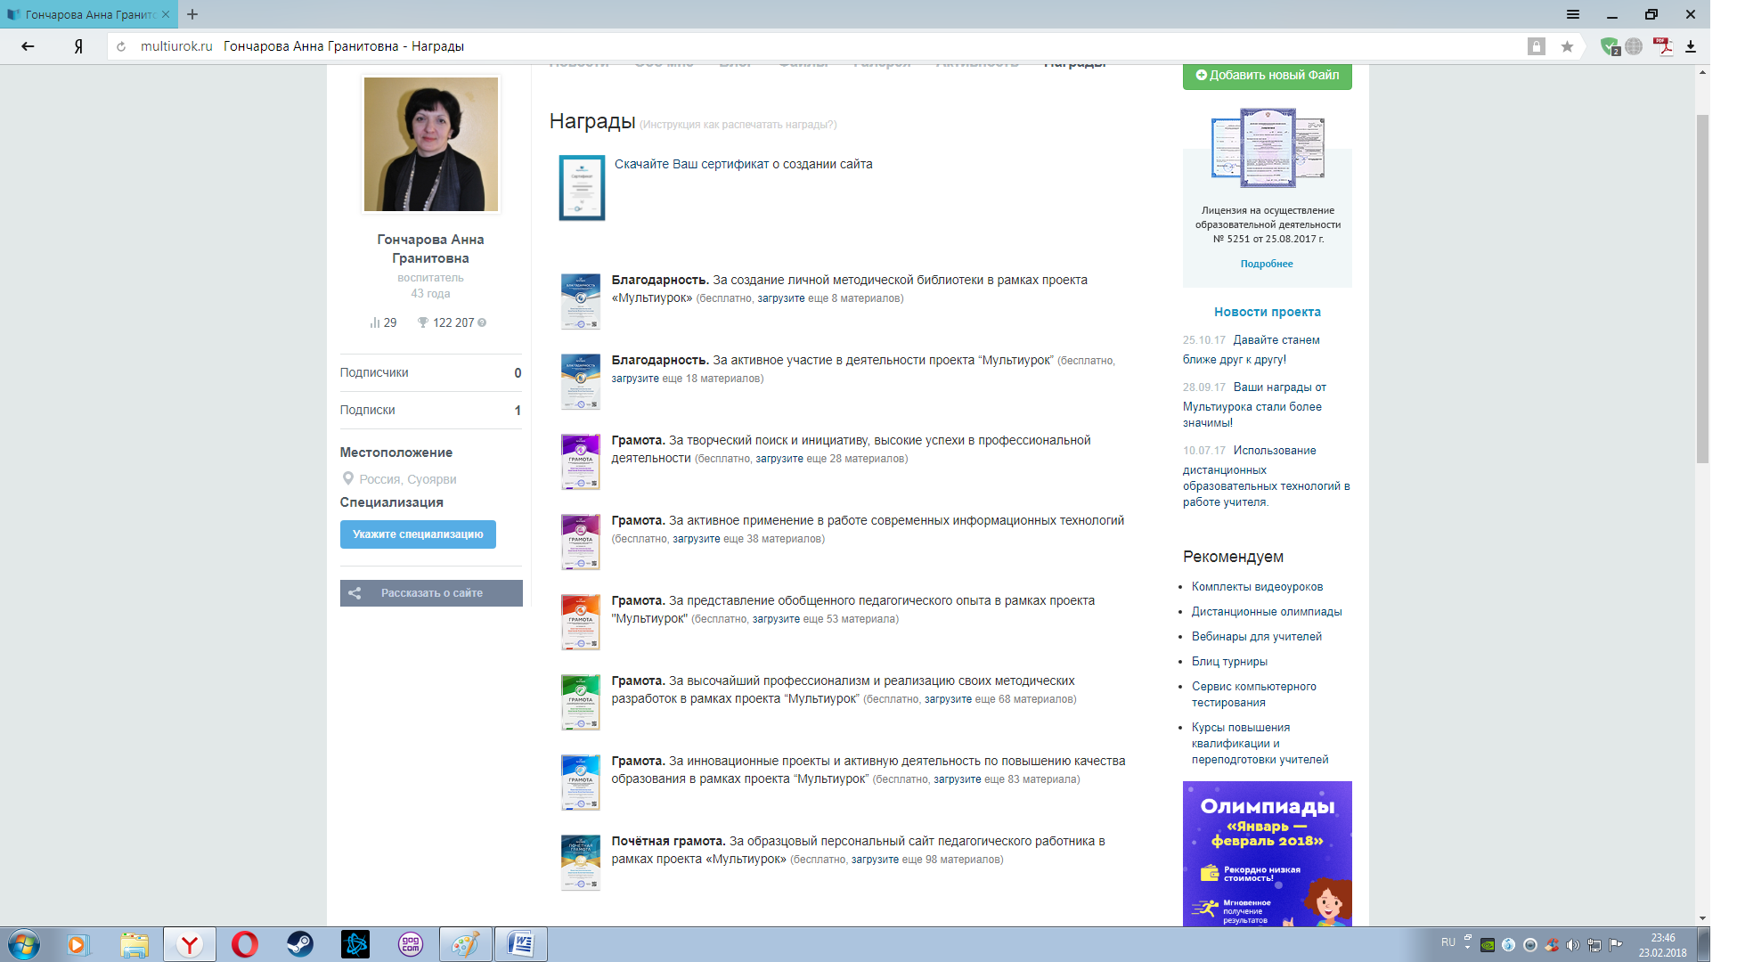Click загрузите link, 18 материалов

[x=635, y=379]
